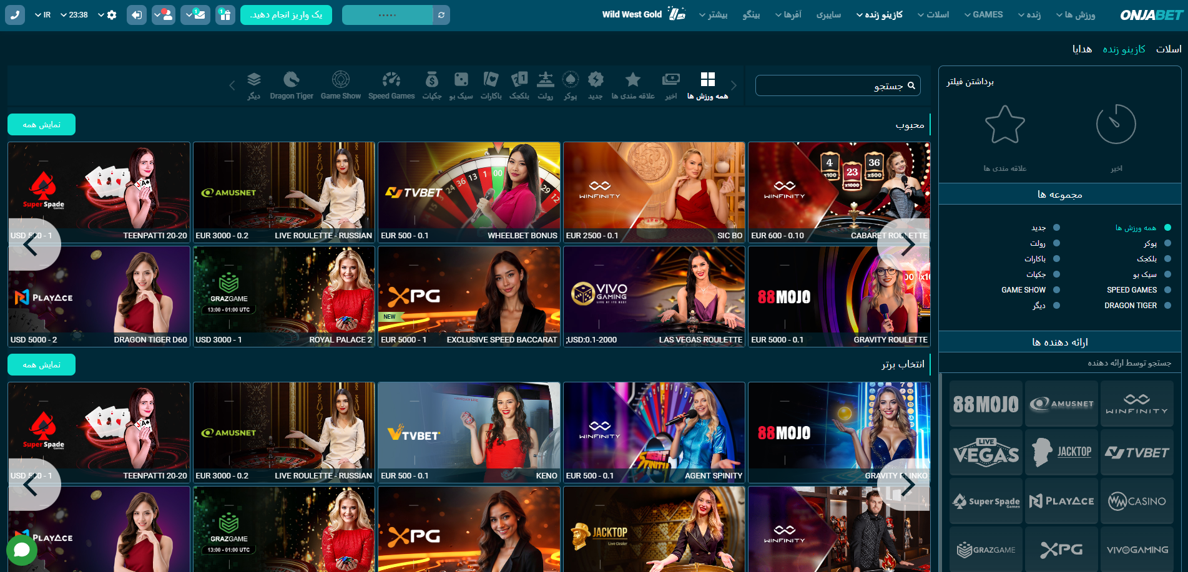Select the SPEED GAMES radio option
Image resolution: width=1188 pixels, height=572 pixels.
[1167, 290]
